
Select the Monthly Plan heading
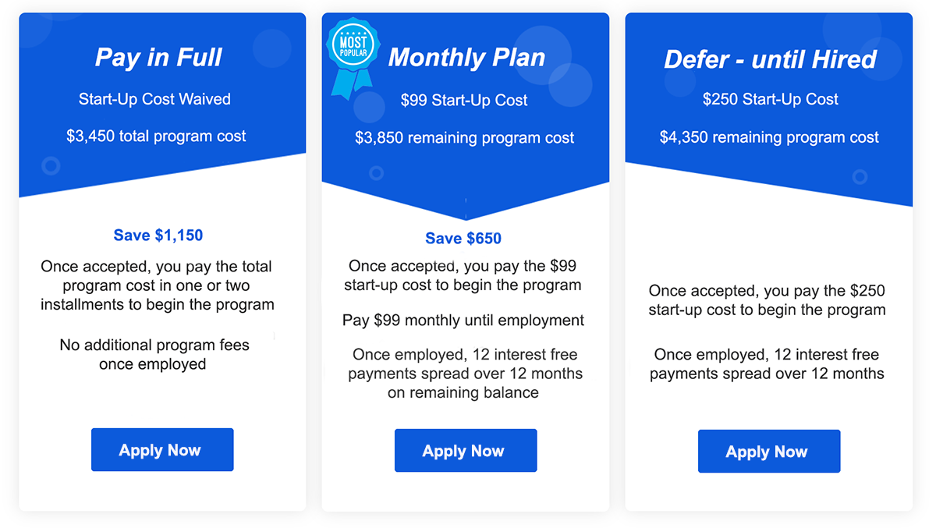coord(466,57)
